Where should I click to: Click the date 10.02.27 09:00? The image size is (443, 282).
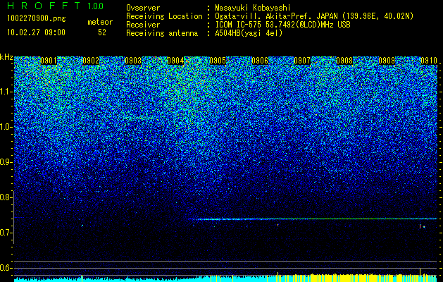click(36, 32)
